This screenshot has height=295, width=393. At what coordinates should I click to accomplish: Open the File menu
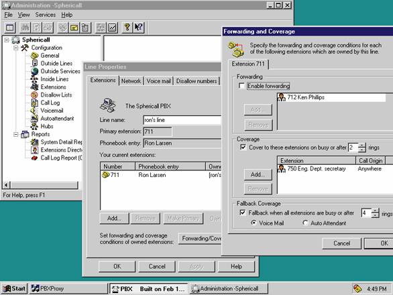pos(8,15)
